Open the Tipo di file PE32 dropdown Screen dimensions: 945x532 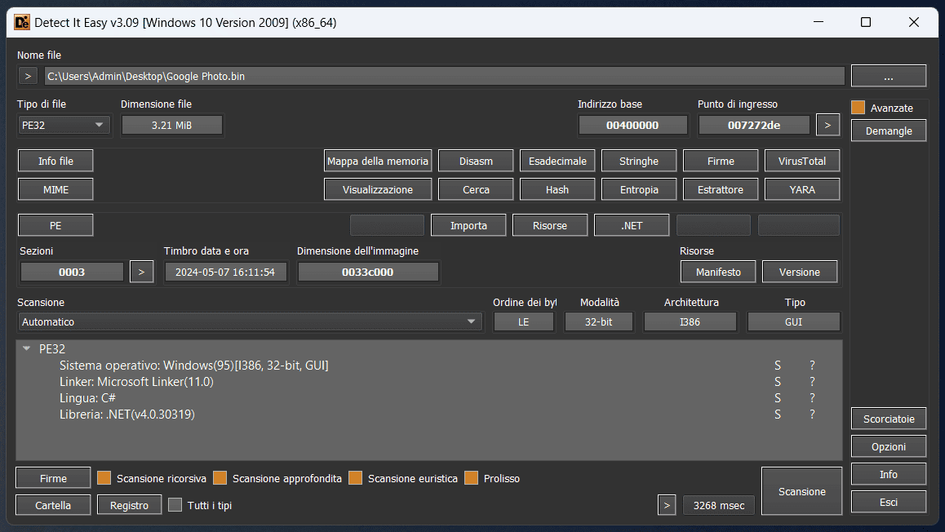tap(64, 125)
